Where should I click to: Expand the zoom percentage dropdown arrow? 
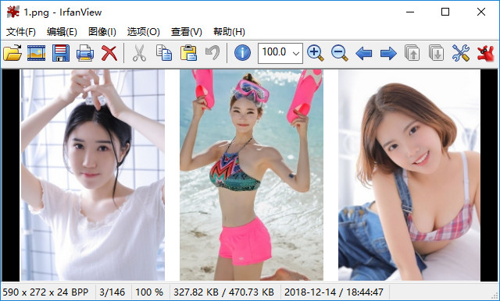(x=296, y=53)
